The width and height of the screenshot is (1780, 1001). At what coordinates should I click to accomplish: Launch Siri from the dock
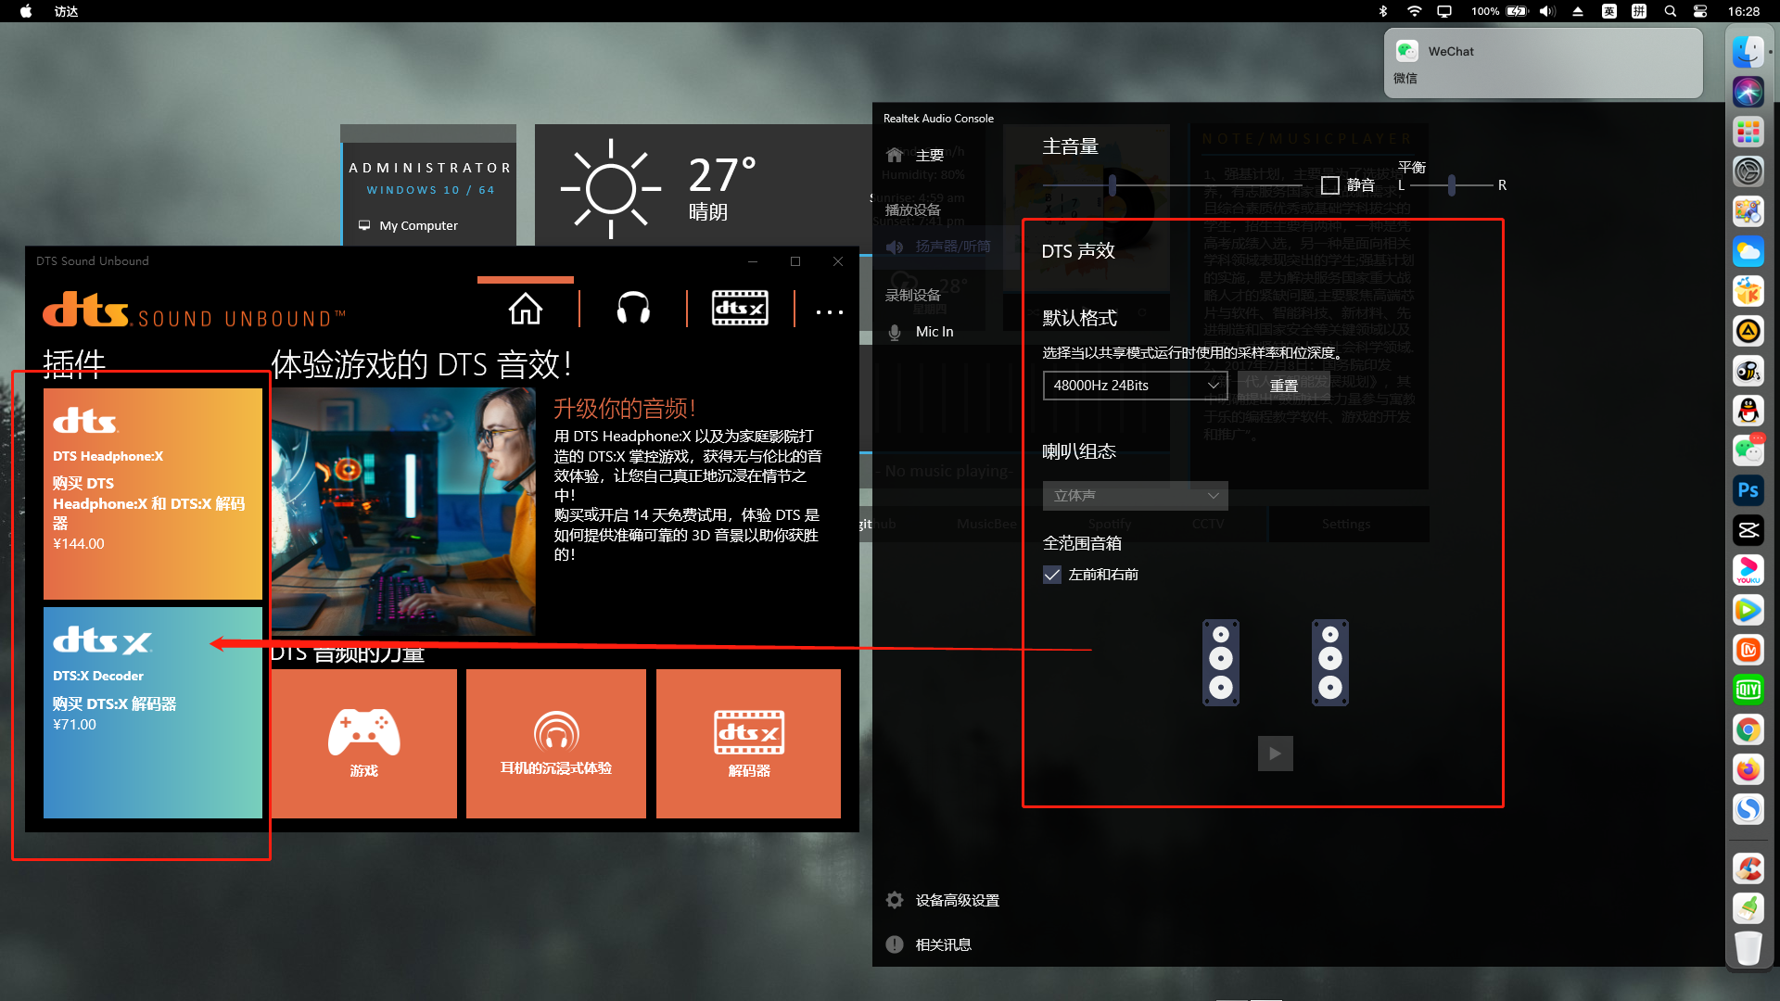point(1748,92)
